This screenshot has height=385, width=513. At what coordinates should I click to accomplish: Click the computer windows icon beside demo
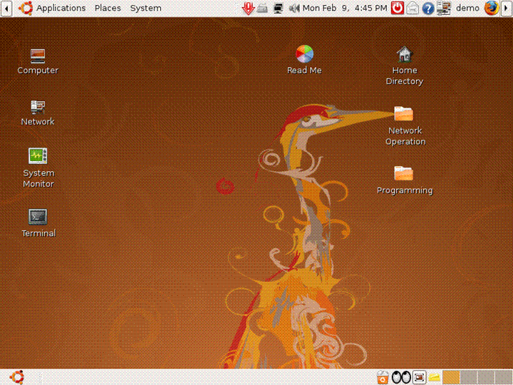tap(444, 8)
